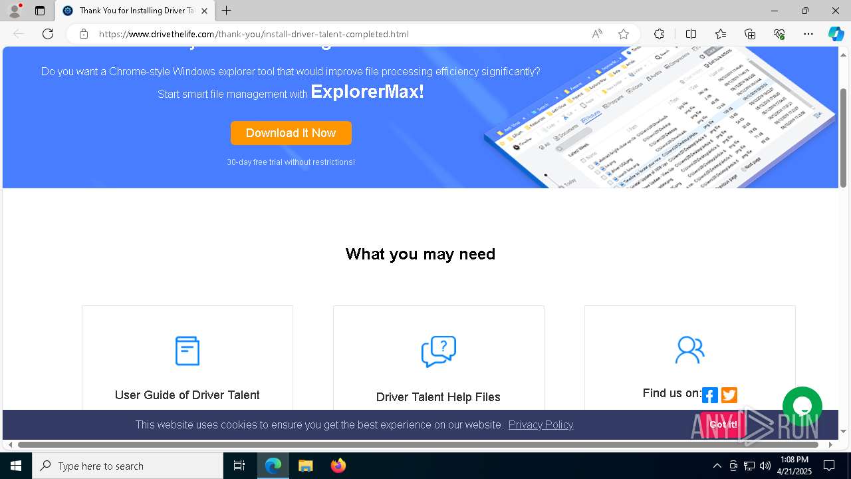Open Driver Talent Help Files
Image resolution: width=851 pixels, height=479 pixels.
[438, 397]
